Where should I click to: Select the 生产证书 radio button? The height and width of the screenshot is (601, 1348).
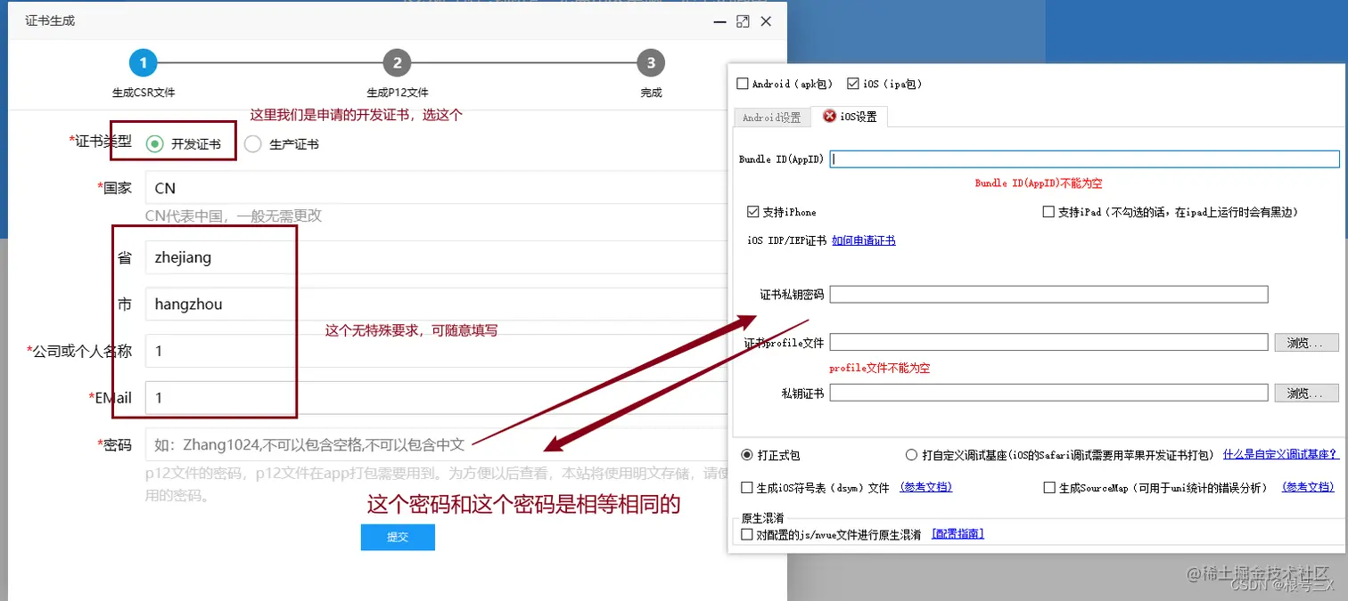[x=252, y=144]
